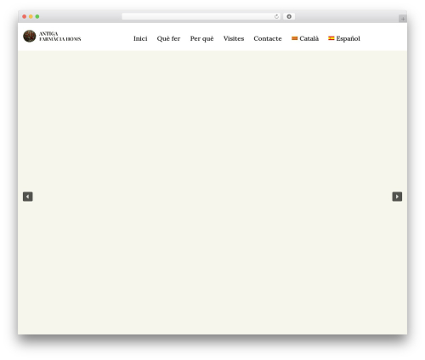The image size is (425, 360).
Task: Advance to the next slide arrow
Action: (397, 197)
